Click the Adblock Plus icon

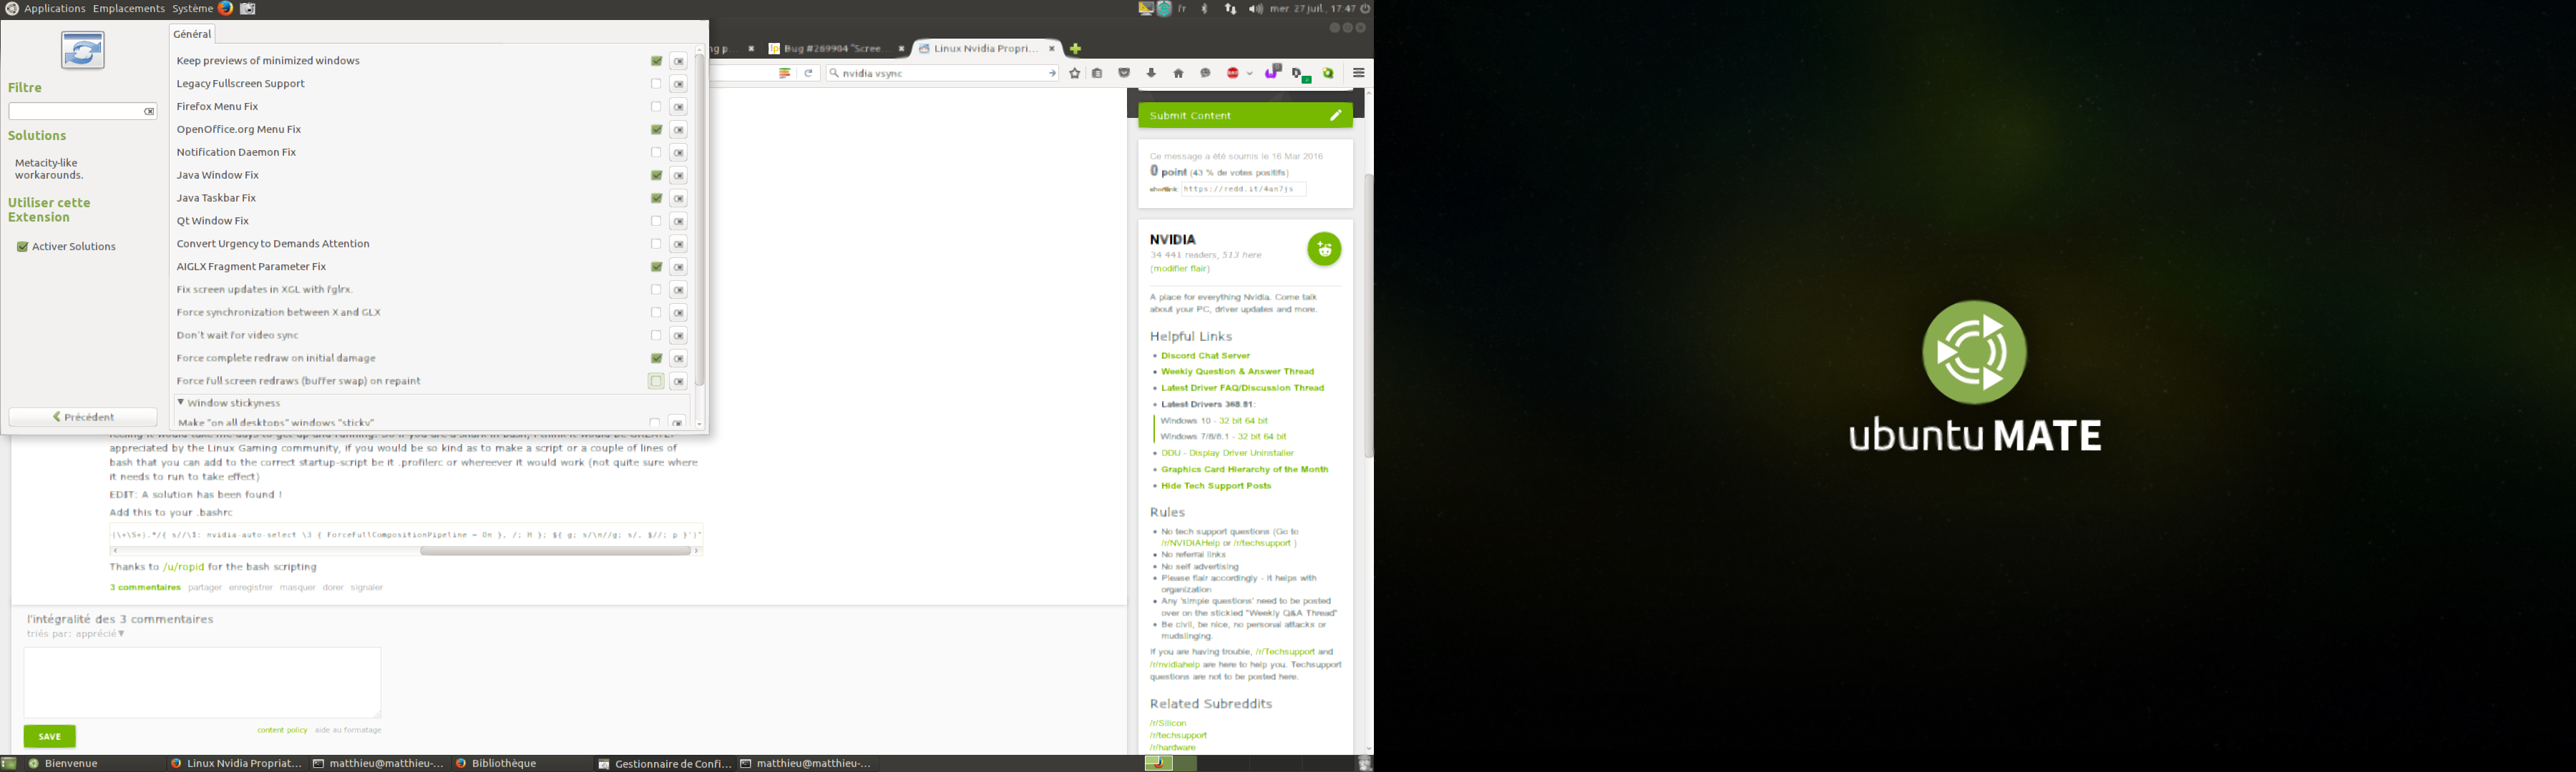click(1233, 73)
